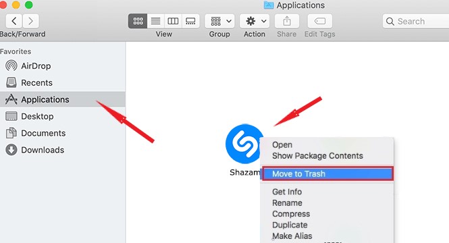Switch to column view
Image resolution: width=449 pixels, height=243 pixels.
(173, 21)
